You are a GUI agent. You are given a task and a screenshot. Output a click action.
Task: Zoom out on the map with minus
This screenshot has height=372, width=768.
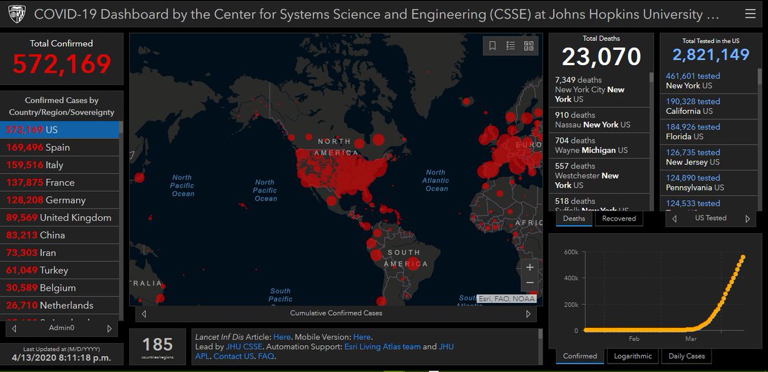pos(530,283)
